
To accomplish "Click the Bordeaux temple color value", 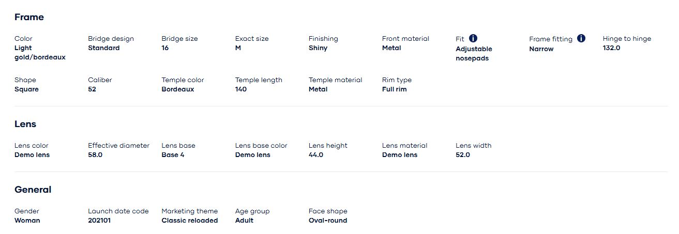I will click(x=177, y=89).
